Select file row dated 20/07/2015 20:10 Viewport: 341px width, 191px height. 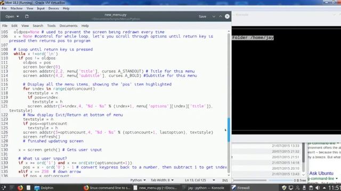267,168
